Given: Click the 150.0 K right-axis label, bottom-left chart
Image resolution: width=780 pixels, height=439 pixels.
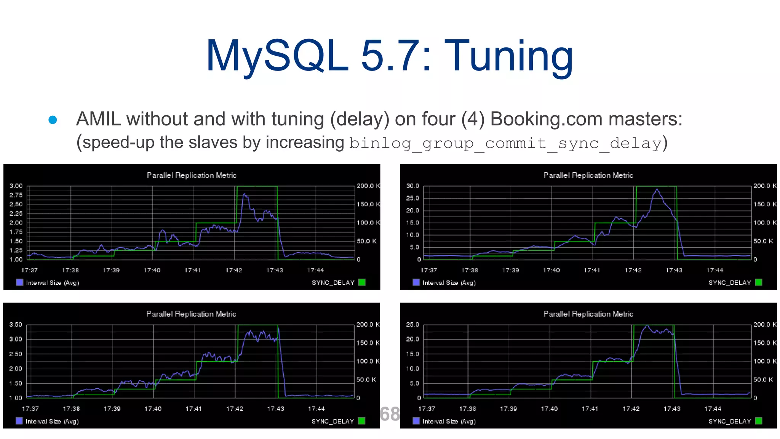Looking at the screenshot, I should (x=368, y=343).
